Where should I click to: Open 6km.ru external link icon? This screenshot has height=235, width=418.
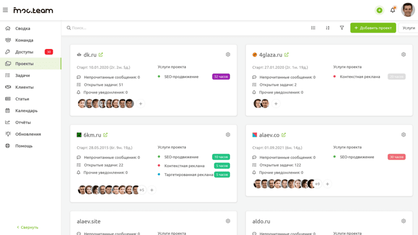pos(106,135)
